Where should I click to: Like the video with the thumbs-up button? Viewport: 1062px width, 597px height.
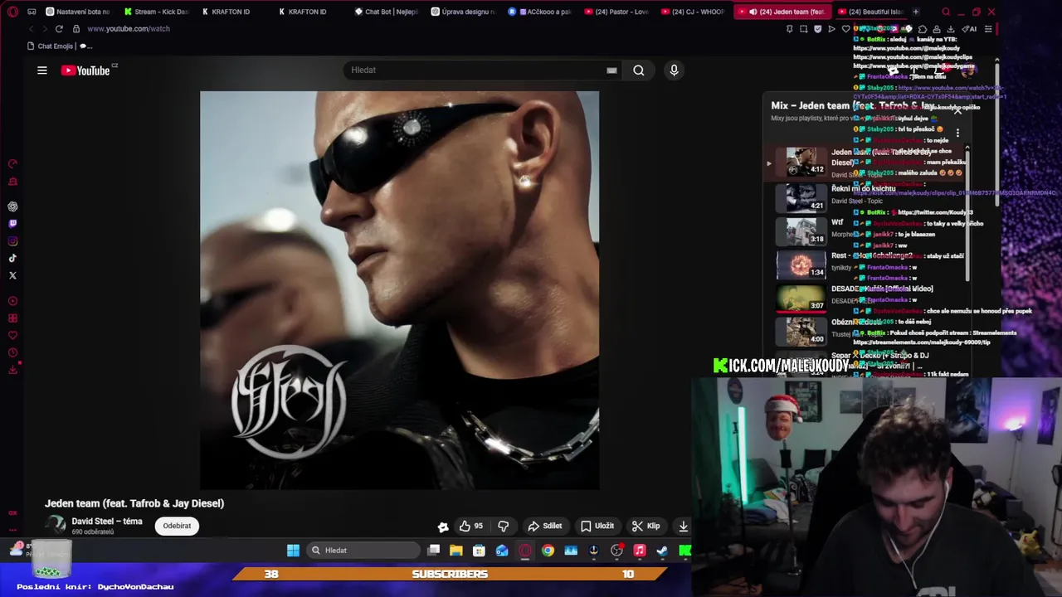tap(470, 526)
